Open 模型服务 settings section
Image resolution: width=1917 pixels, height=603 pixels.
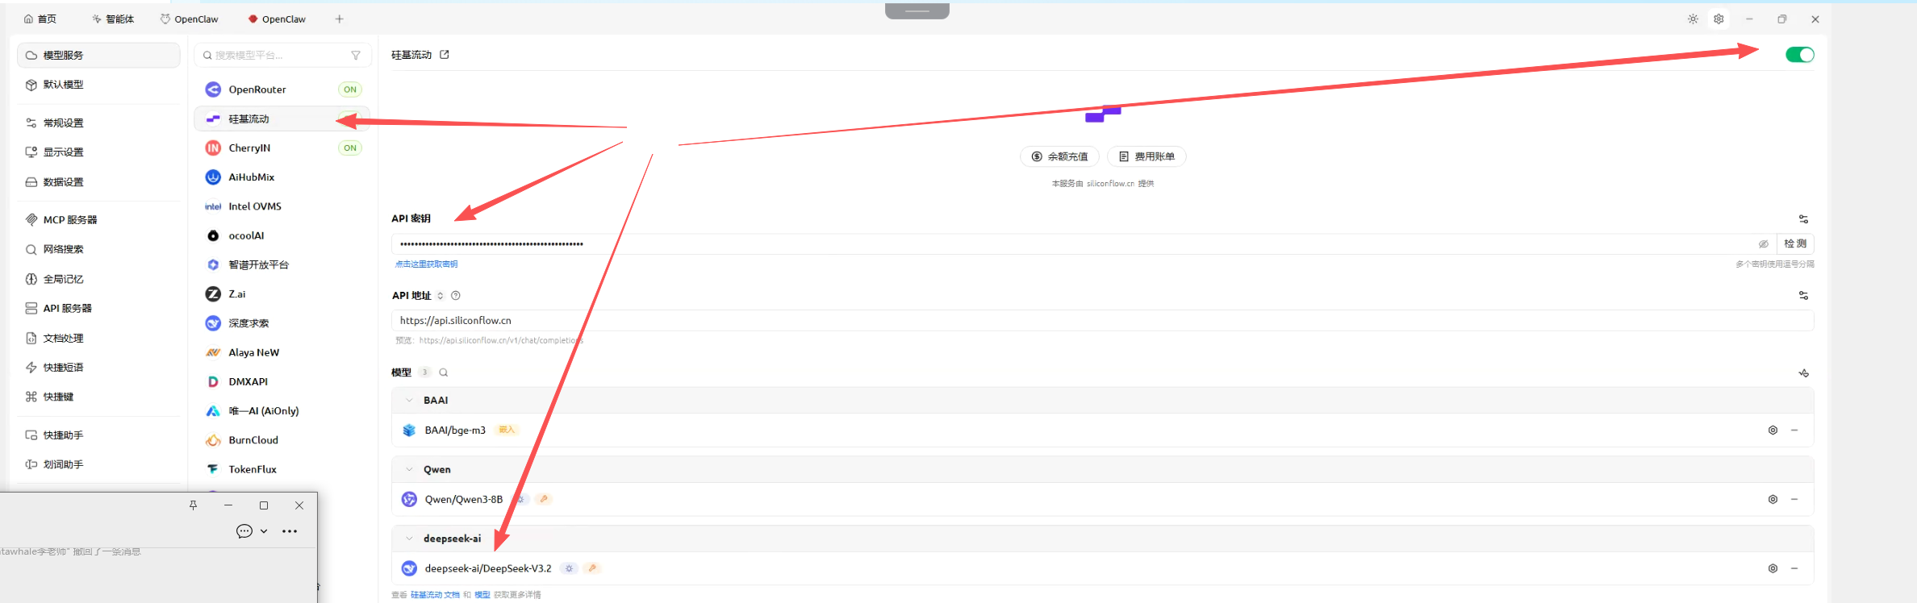(98, 55)
